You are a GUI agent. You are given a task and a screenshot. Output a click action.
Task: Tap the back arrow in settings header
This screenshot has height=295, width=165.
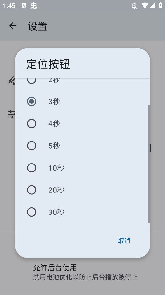pos(13,26)
